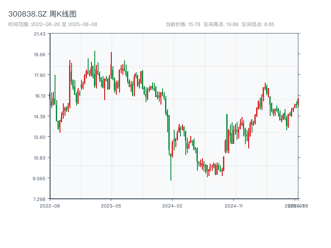Click the 10.83 y-axis price label
The image size is (331, 248).
(40, 157)
